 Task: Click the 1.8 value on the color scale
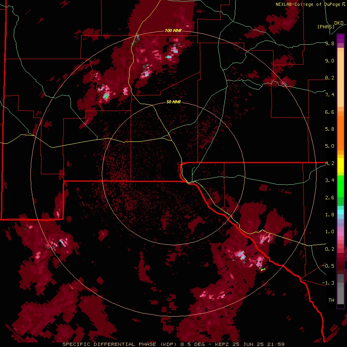330,215
